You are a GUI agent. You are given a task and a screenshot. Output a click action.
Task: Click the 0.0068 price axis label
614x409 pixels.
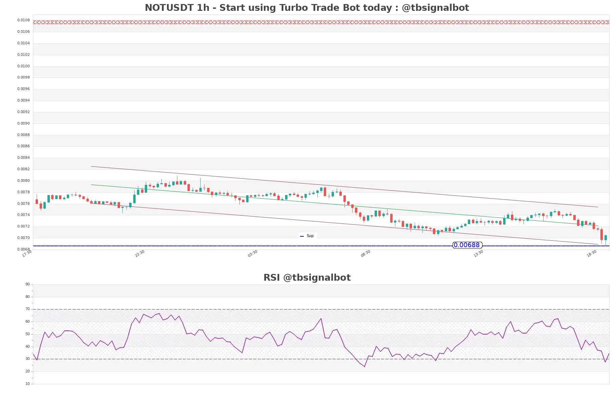coord(23,249)
